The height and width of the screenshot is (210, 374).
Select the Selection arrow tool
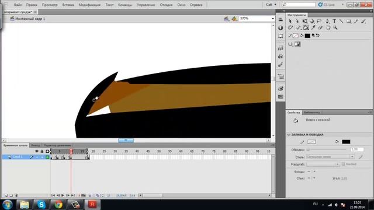[290, 22]
